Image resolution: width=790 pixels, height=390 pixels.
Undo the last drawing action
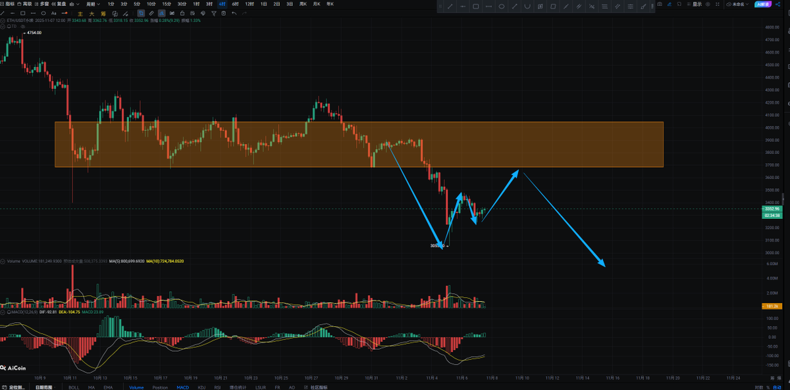pyautogui.click(x=234, y=13)
